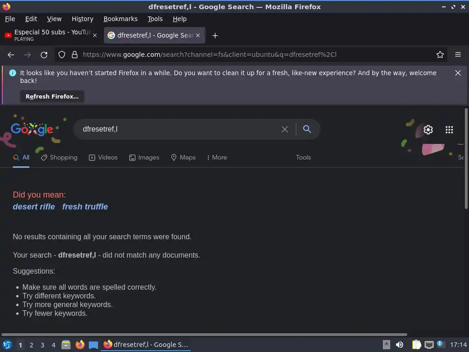
Task: Switch to workspace 3
Action: tap(43, 345)
